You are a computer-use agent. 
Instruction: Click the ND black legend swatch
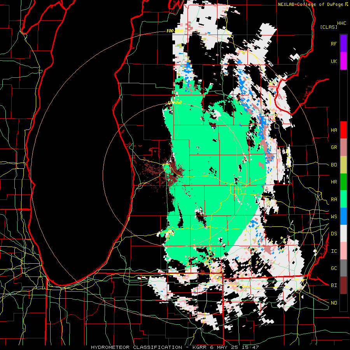click(343, 303)
